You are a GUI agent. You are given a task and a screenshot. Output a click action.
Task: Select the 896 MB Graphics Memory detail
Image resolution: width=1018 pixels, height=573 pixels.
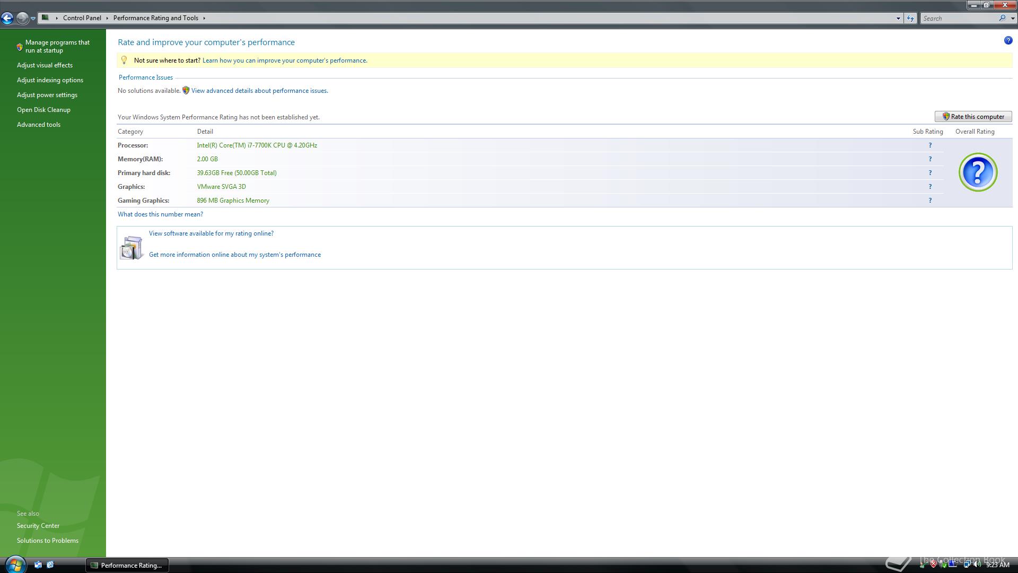click(x=233, y=201)
